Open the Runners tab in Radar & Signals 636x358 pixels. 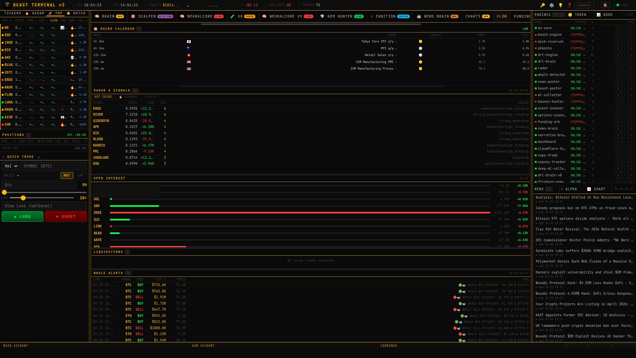click(128, 97)
